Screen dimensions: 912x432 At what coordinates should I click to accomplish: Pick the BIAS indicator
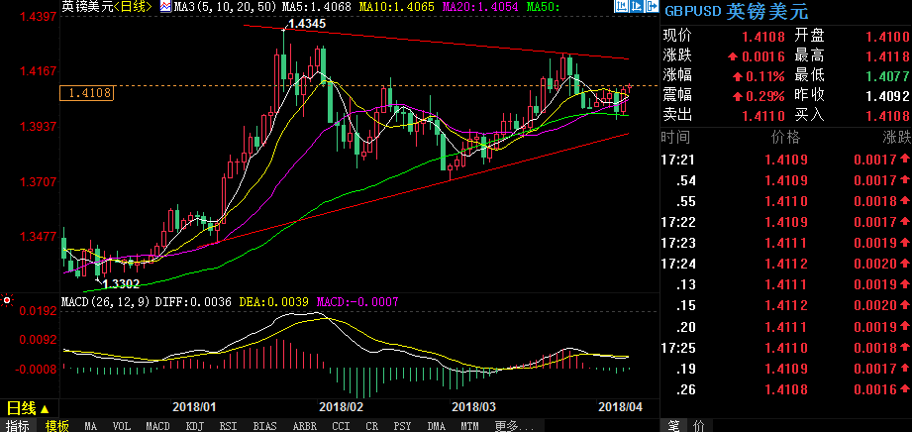pos(263,425)
